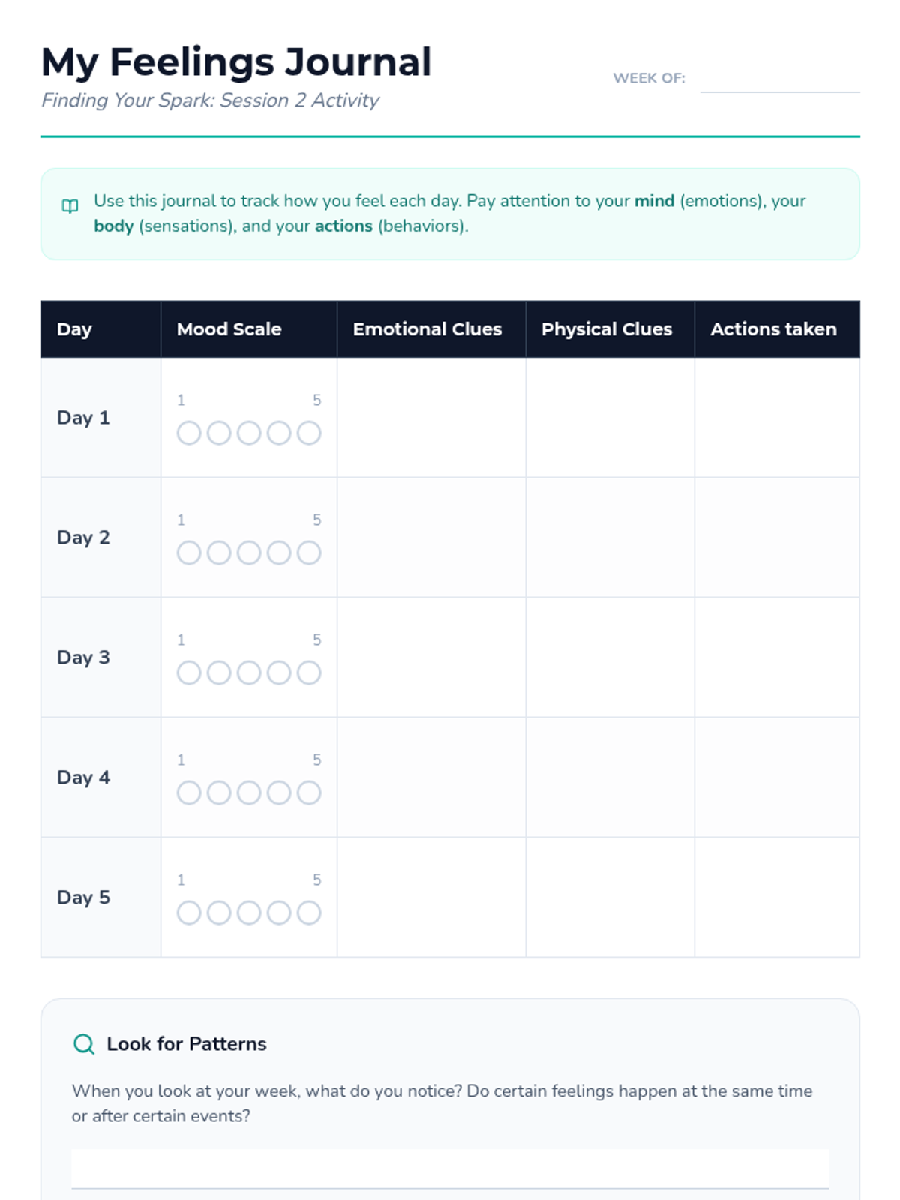
Task: Click the My Feelings Journal title
Action: [236, 62]
